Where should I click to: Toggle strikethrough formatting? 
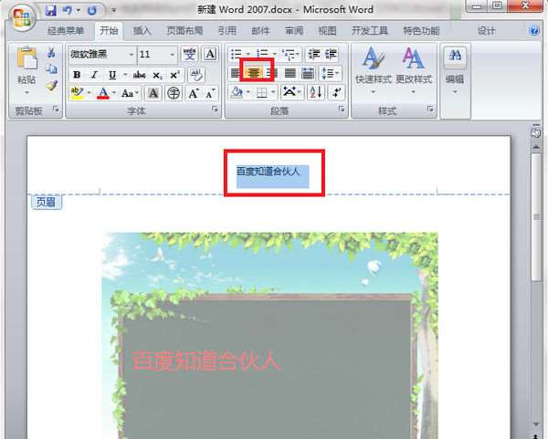[x=139, y=75]
